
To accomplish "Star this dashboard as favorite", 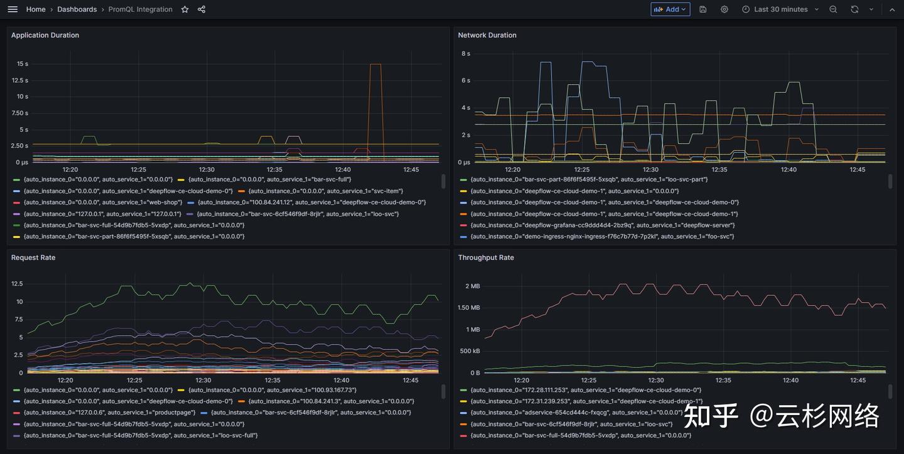I will point(185,9).
